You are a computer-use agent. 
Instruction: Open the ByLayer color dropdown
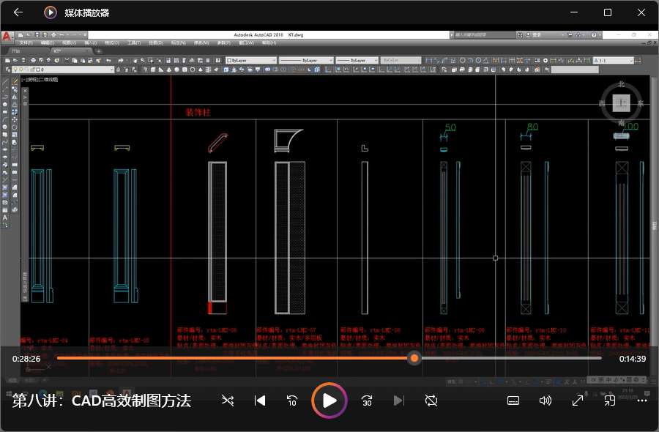click(250, 60)
